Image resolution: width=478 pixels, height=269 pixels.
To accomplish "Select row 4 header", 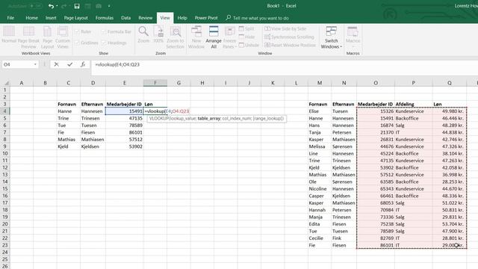I will pyautogui.click(x=5, y=111).
